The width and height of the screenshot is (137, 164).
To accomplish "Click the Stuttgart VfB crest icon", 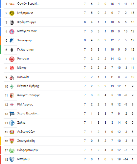I will pyautogui.click(x=12, y=141).
